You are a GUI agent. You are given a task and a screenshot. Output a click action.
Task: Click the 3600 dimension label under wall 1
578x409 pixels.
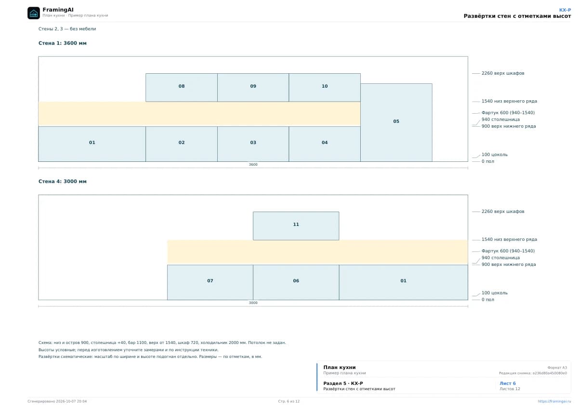point(253,165)
